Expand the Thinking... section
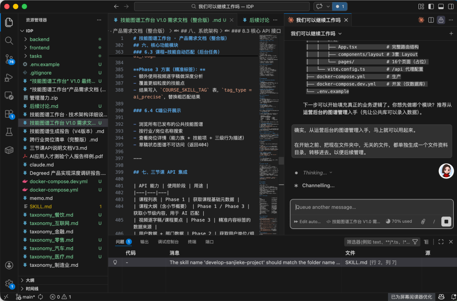 point(318,173)
